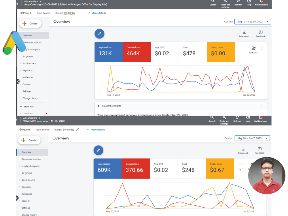Screen dimensions: 288x216
Task: Open Recommendations in the lower sidebar
Action: click(31, 159)
